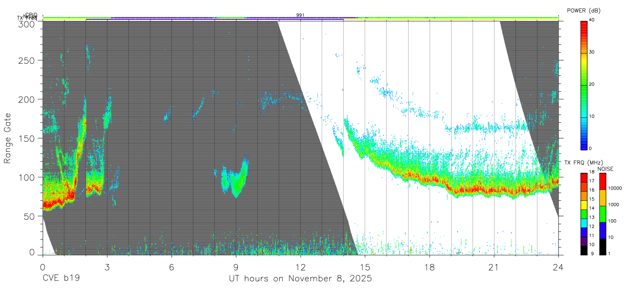628x289 pixels.
Task: Click the CPID row label at top left
Action: [x=31, y=15]
